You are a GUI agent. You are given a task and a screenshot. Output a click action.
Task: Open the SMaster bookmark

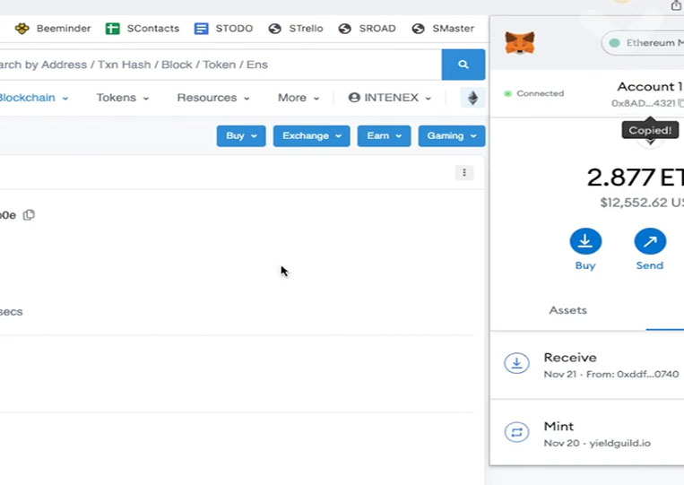(443, 29)
